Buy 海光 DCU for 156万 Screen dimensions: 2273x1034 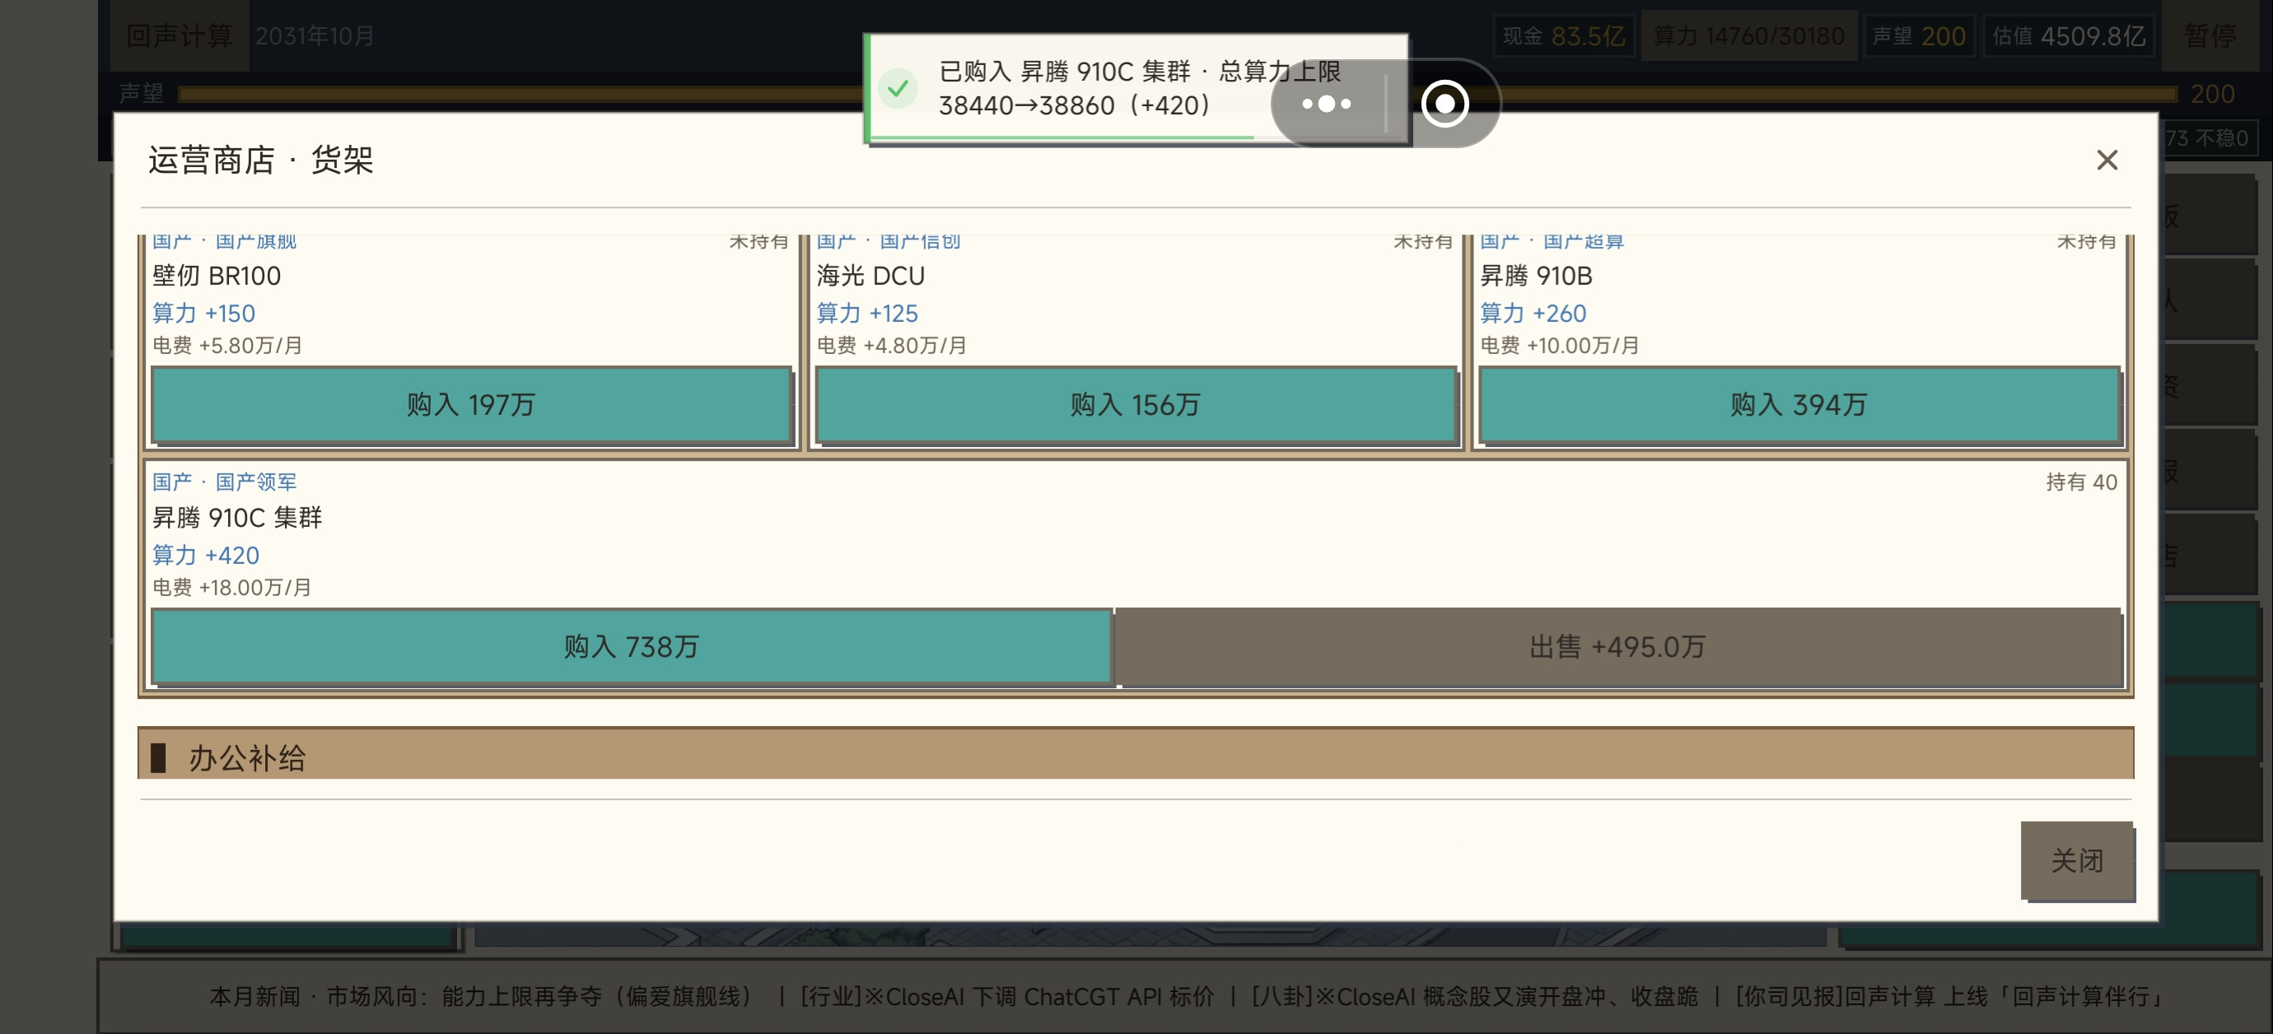[x=1135, y=405]
